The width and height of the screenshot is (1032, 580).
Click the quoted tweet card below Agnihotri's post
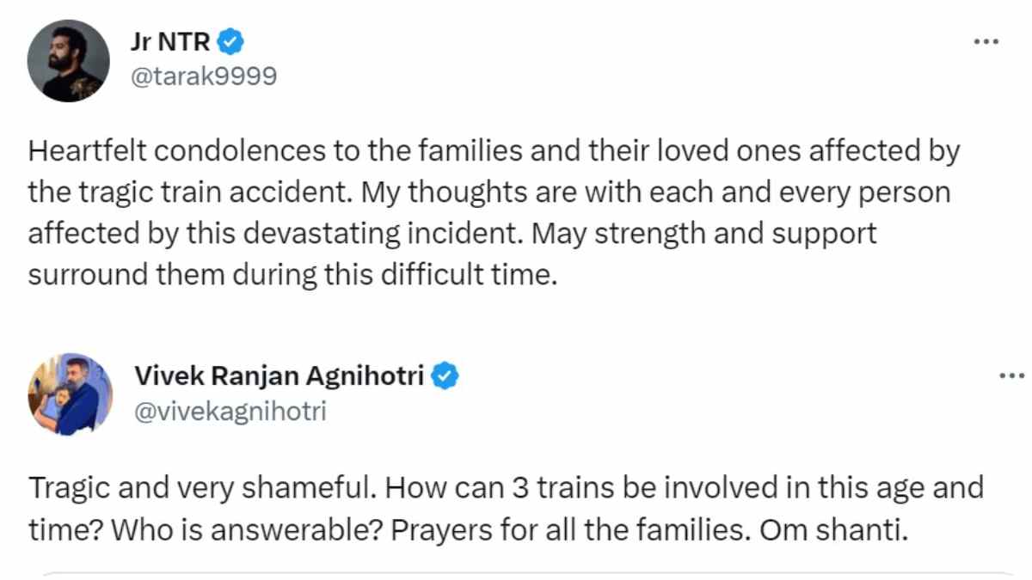(x=516, y=574)
